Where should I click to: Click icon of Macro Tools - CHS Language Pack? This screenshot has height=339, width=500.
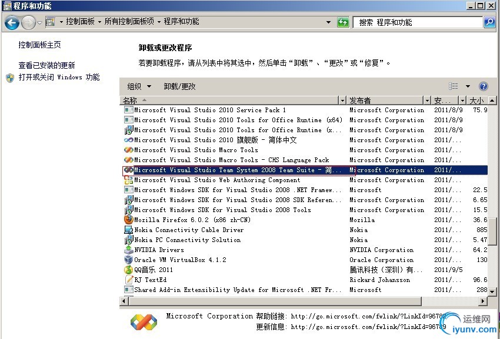pyautogui.click(x=128, y=160)
